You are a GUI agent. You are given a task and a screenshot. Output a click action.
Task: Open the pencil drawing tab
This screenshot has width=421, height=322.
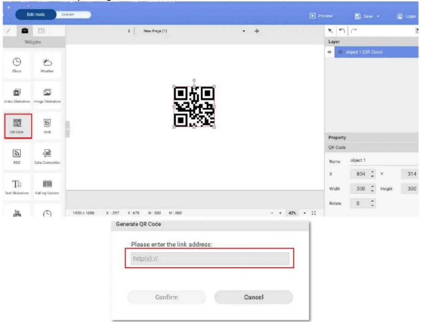point(9,31)
